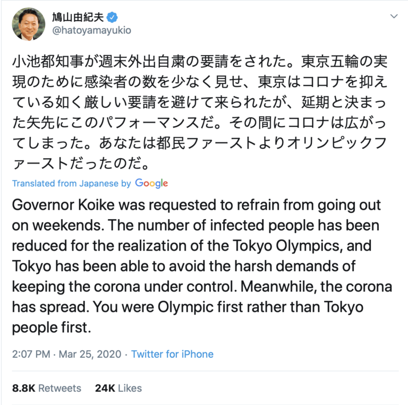The image size is (408, 405).
Task: Click the first line of the Japanese tweet text
Action: [x=199, y=62]
